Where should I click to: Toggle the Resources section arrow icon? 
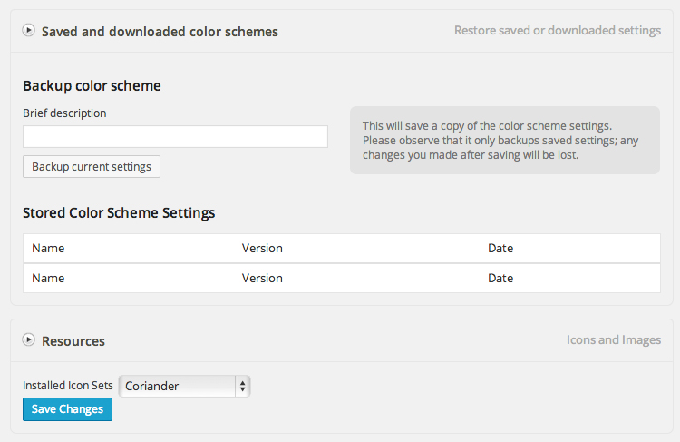coord(29,339)
